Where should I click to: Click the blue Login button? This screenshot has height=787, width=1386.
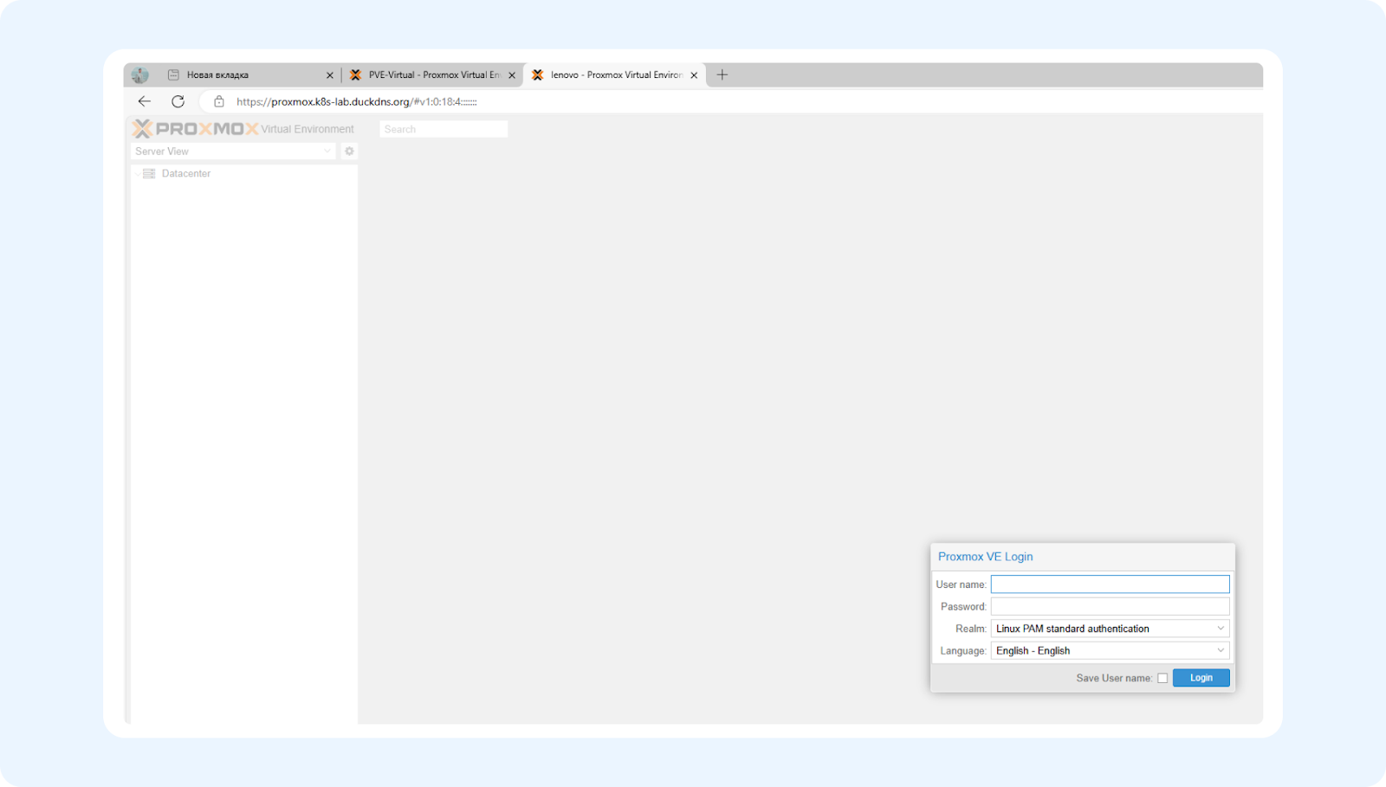coord(1201,678)
